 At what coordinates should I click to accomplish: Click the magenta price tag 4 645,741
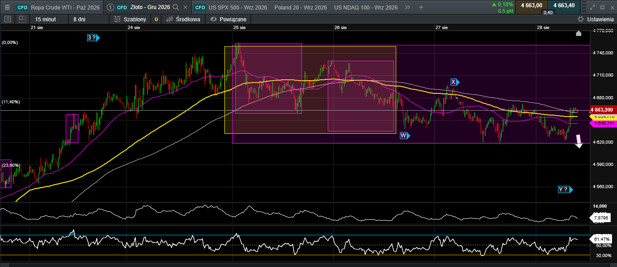click(x=602, y=123)
